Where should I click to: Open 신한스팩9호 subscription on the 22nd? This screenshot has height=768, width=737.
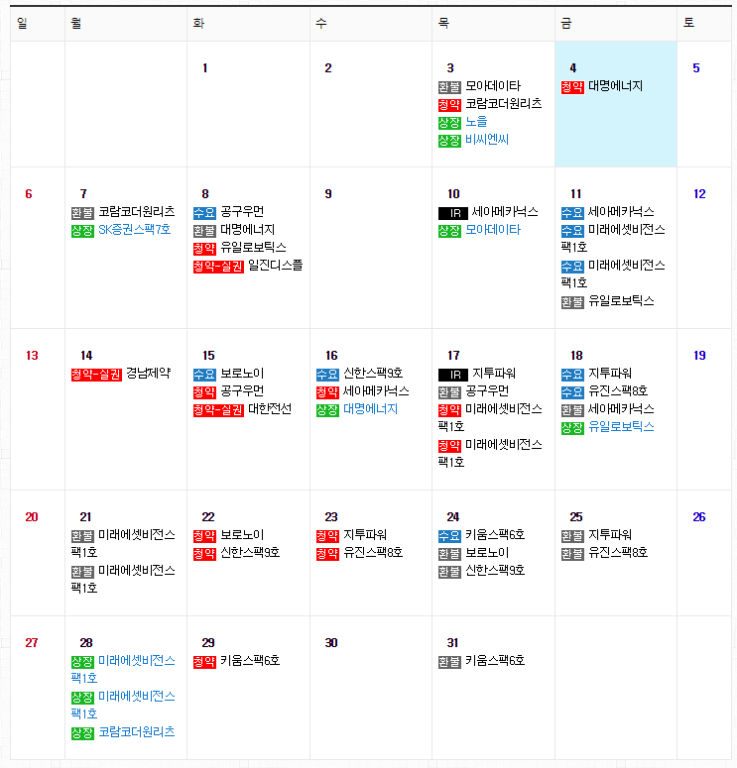point(250,553)
